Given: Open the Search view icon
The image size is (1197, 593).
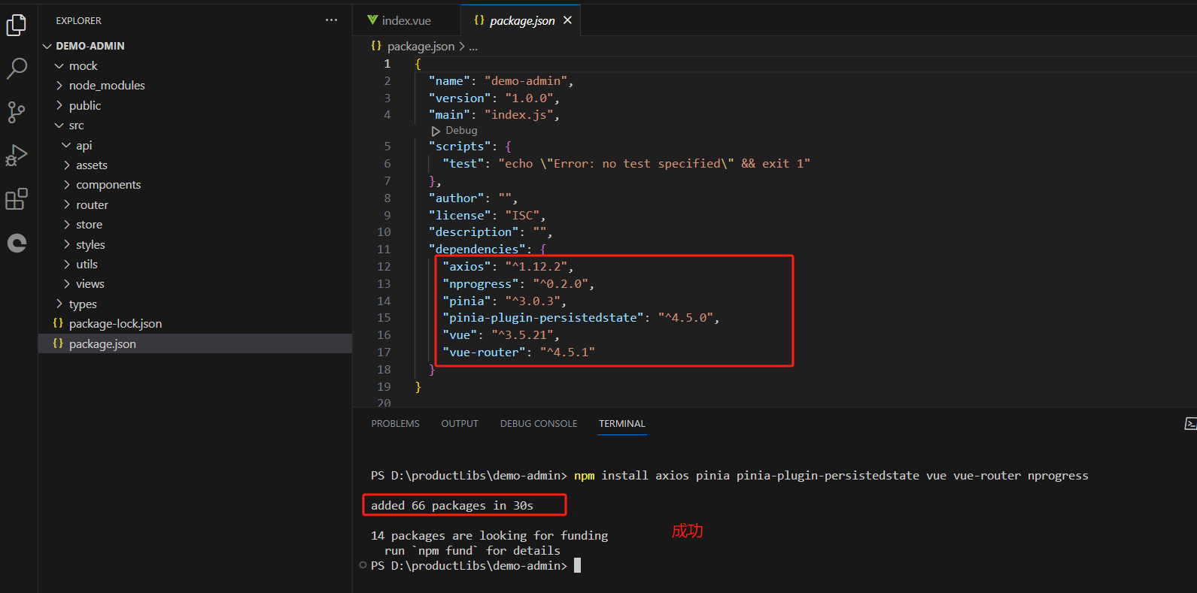Looking at the screenshot, I should pos(17,68).
